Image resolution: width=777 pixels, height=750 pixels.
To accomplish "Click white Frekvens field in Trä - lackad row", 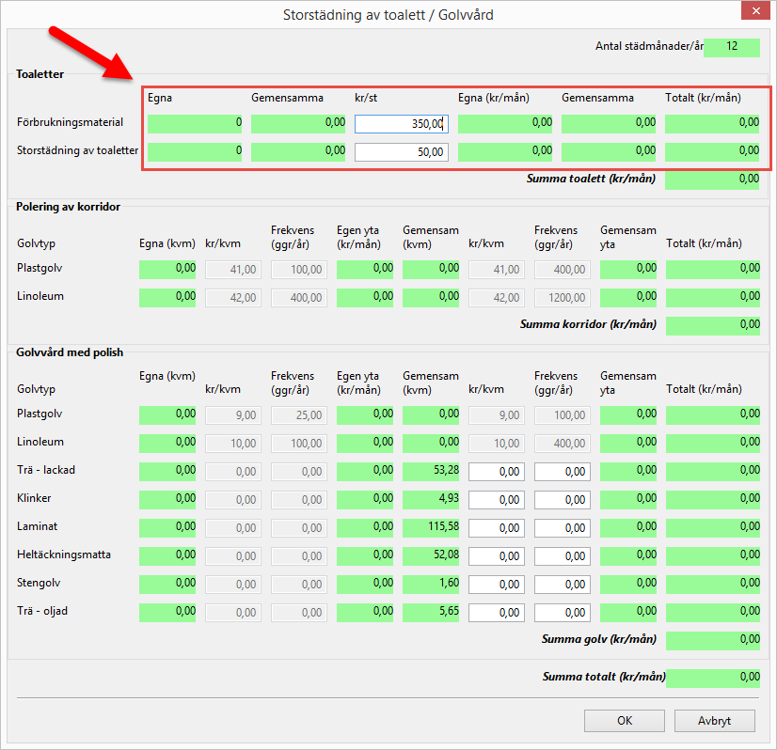I will click(563, 471).
